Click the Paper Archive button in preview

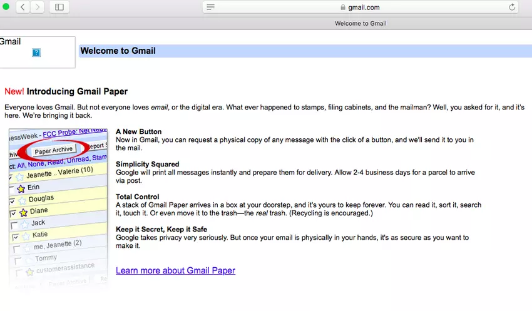54,150
